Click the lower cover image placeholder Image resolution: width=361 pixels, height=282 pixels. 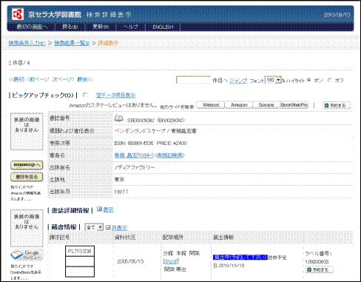27,228
